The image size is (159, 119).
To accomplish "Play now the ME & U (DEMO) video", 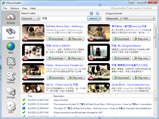I will coord(75,58).
